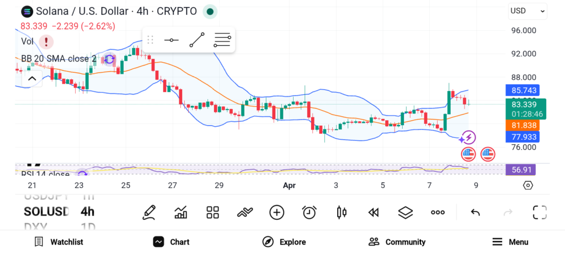This screenshot has height=254, width=565.
Task: Toggle fullscreen chart mode
Action: click(539, 212)
